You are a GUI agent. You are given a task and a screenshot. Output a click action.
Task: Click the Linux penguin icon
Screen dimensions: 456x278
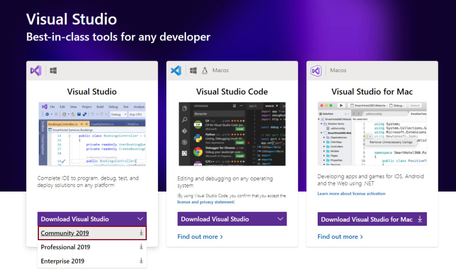click(205, 70)
